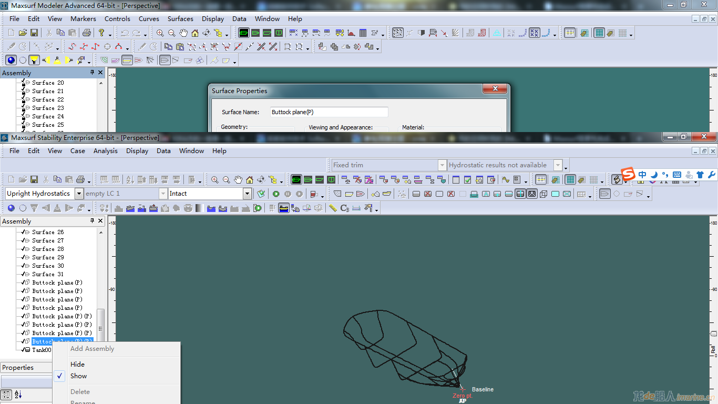Close the Stability Assembly panel

coord(100,221)
